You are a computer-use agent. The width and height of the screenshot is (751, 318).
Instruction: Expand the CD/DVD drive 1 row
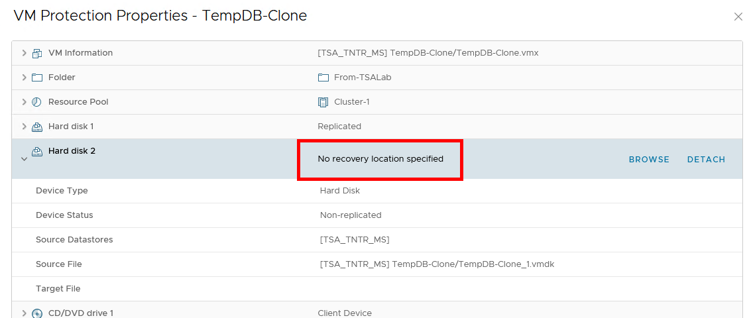coord(25,313)
